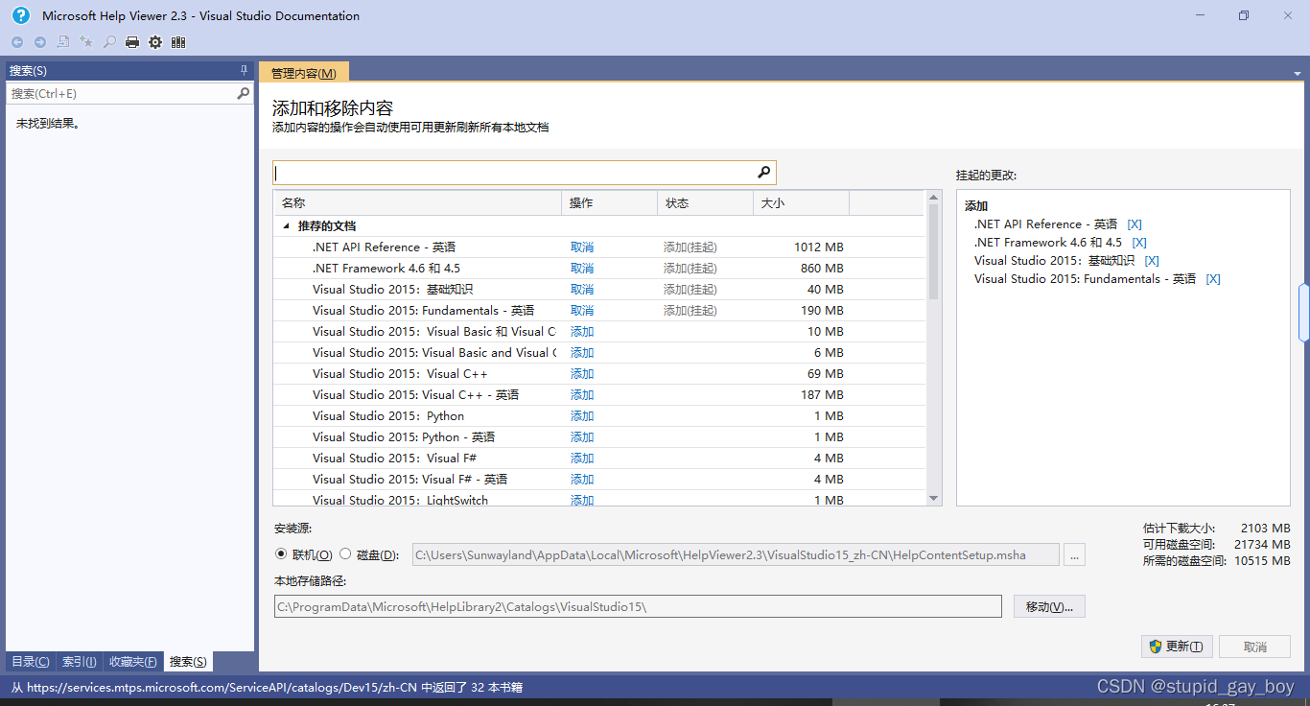Click the show topic in contents icon
1310x706 pixels.
pyautogui.click(x=63, y=42)
